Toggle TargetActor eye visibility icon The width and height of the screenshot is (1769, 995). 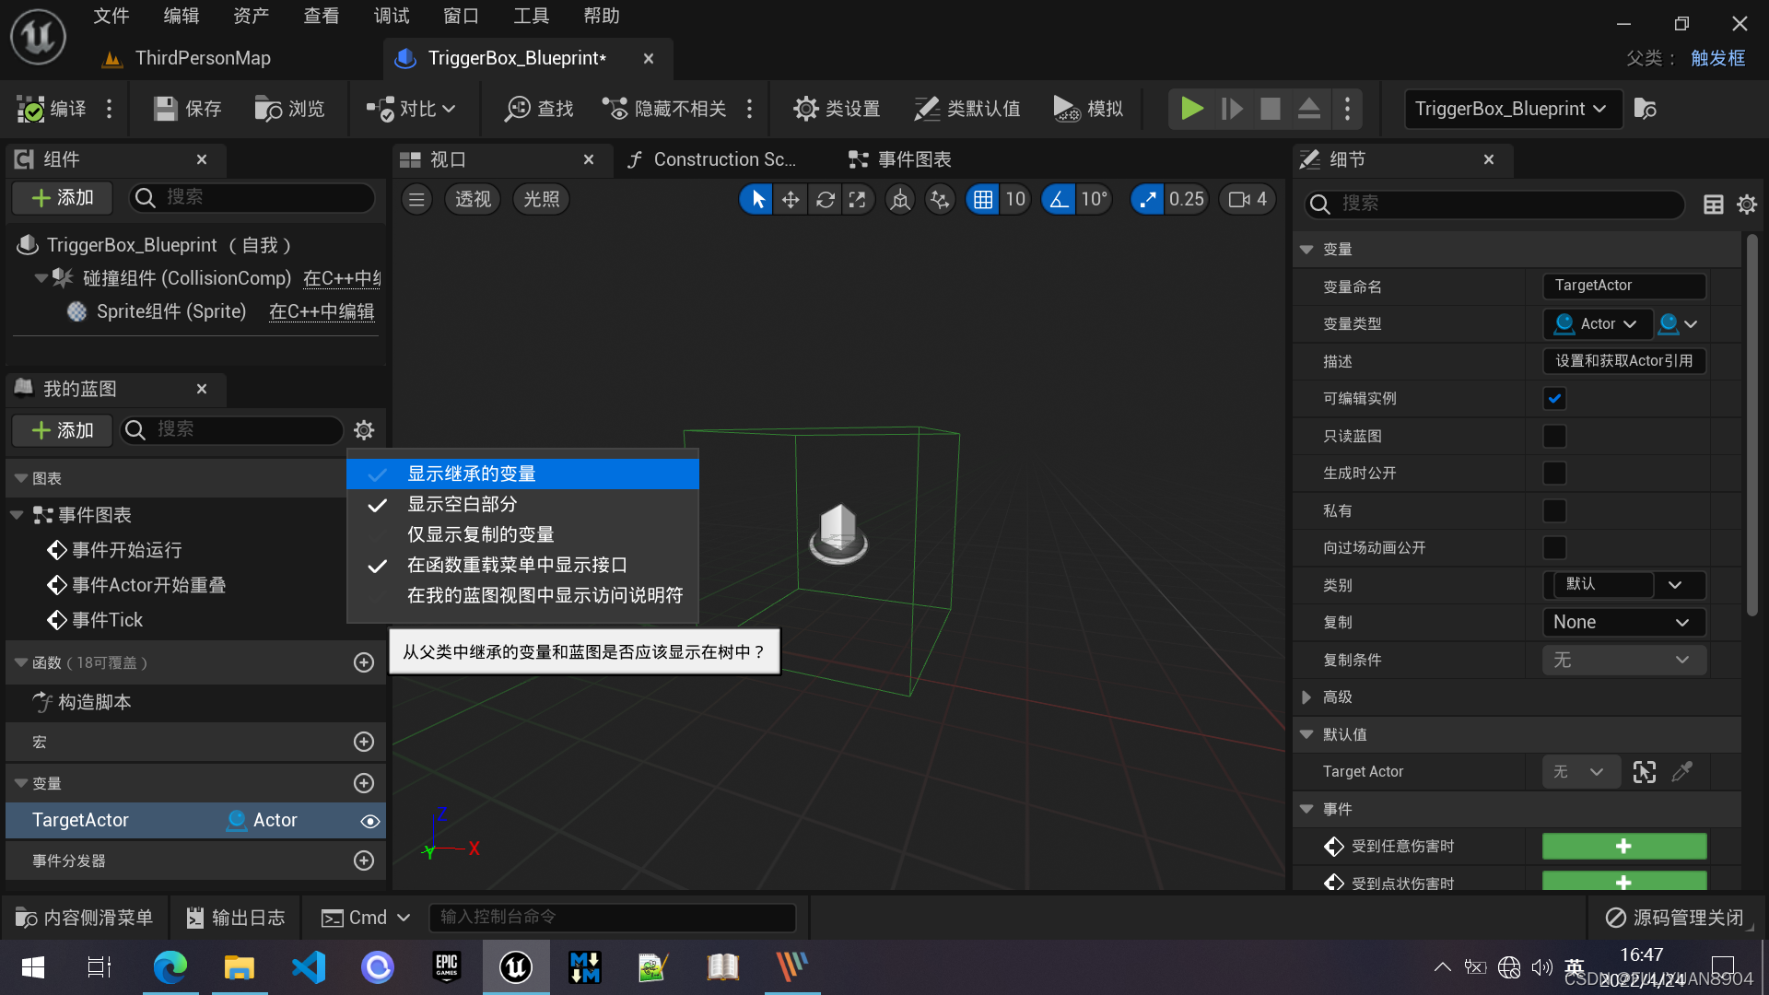[x=369, y=821]
